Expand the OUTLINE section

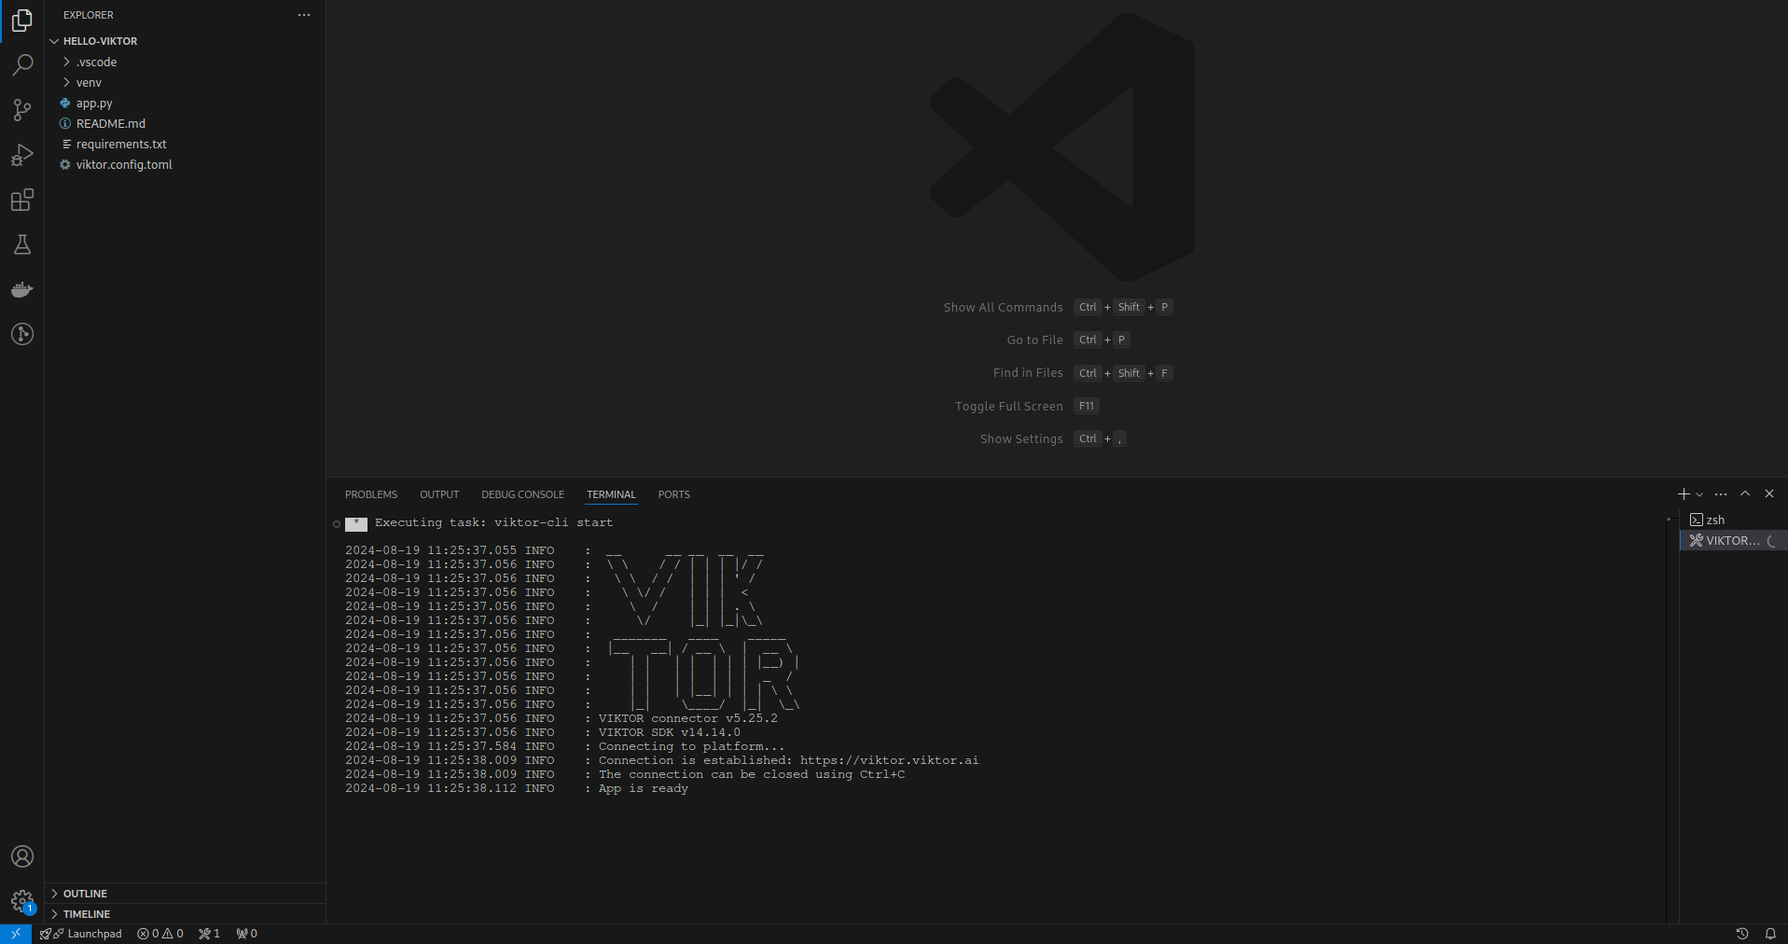click(85, 894)
